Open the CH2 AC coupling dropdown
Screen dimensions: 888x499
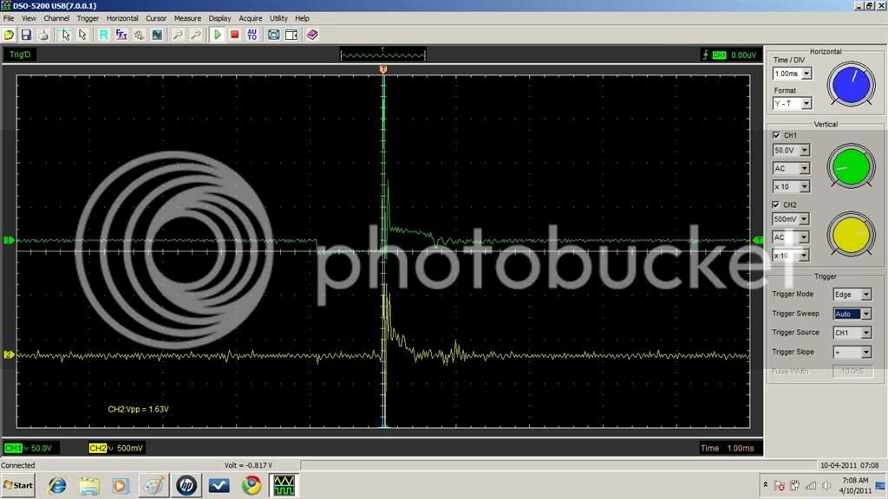click(804, 237)
